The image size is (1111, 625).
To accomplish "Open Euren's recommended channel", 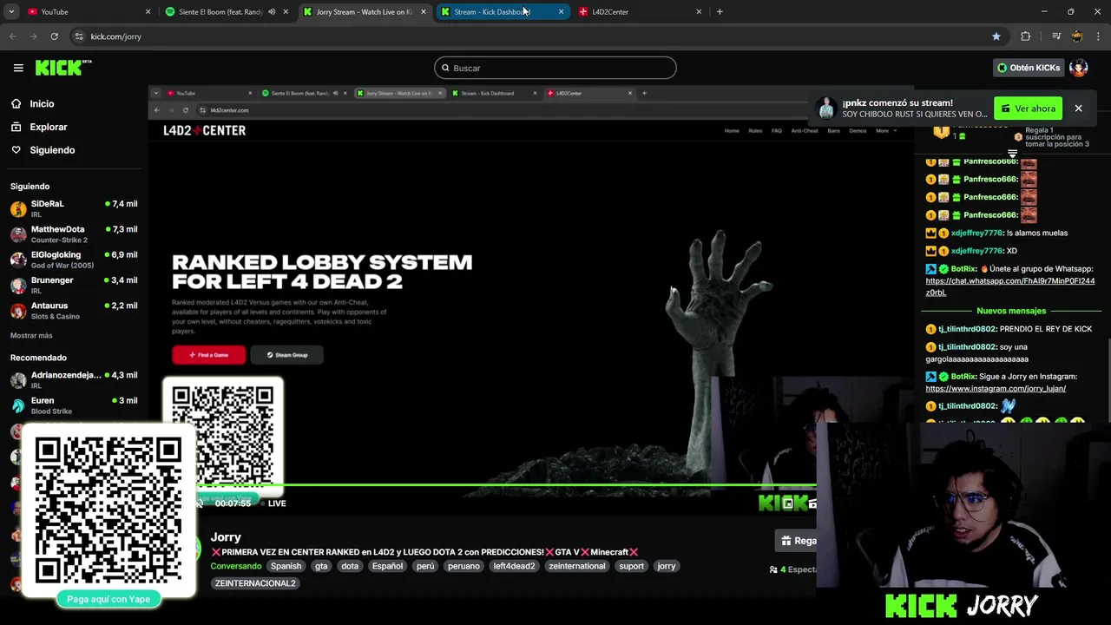I will point(74,405).
